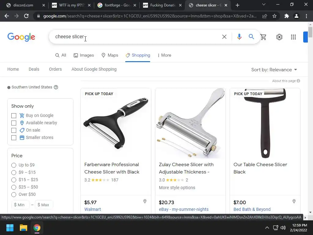
Task: Open the Google apps grid icon
Action: coord(293,37)
